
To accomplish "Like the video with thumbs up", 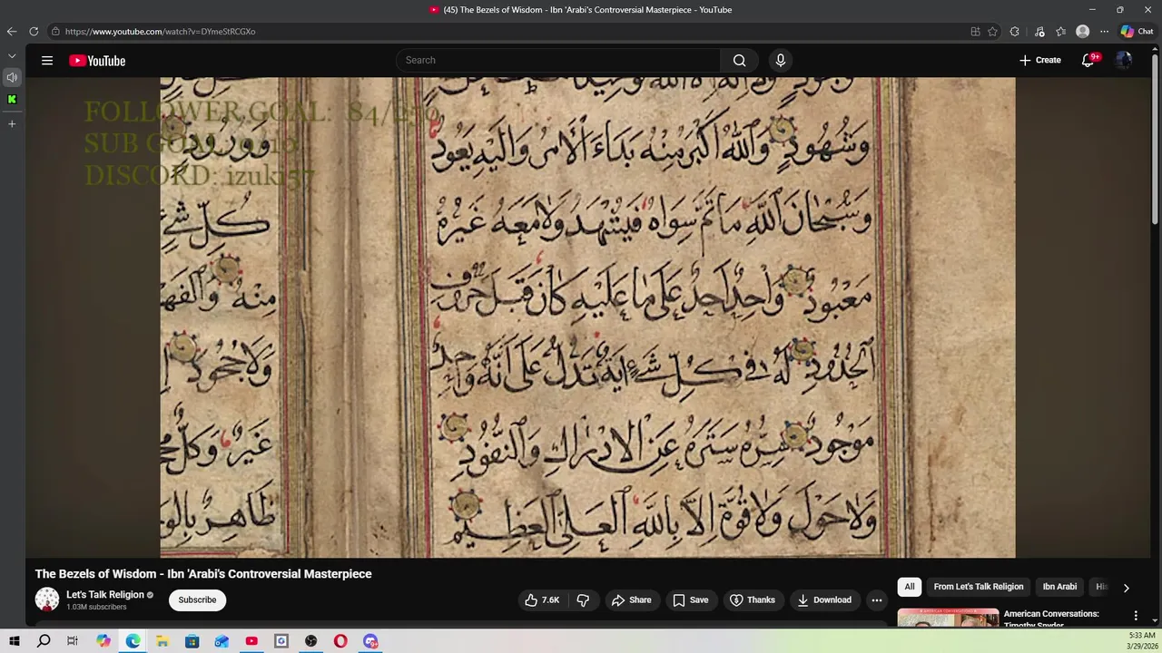I will click(541, 600).
